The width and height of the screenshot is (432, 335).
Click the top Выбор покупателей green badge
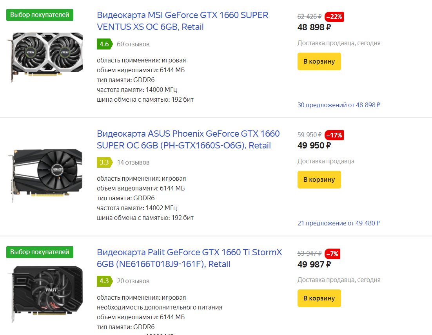pyautogui.click(x=40, y=15)
